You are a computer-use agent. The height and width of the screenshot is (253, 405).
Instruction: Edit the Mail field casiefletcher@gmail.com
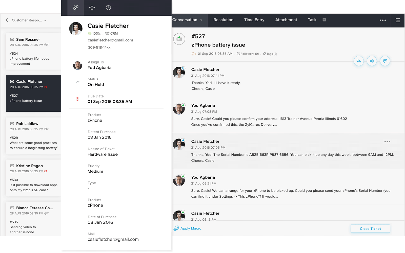click(113, 237)
